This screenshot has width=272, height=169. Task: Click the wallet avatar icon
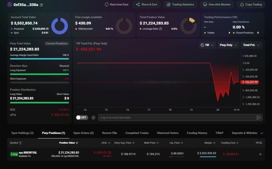point(10,5)
